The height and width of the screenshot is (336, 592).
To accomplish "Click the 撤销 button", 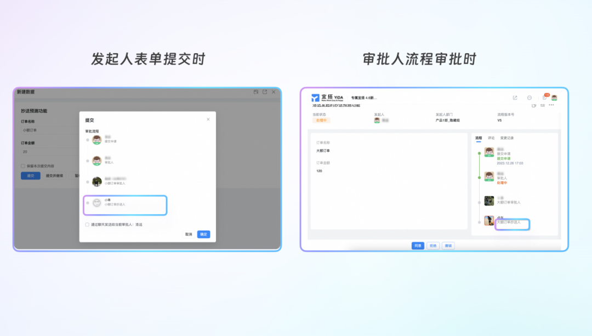I will tap(448, 246).
